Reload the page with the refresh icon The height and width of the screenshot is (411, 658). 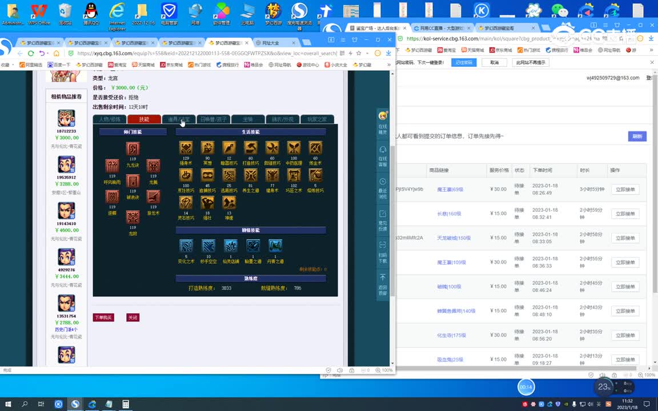tap(30, 53)
